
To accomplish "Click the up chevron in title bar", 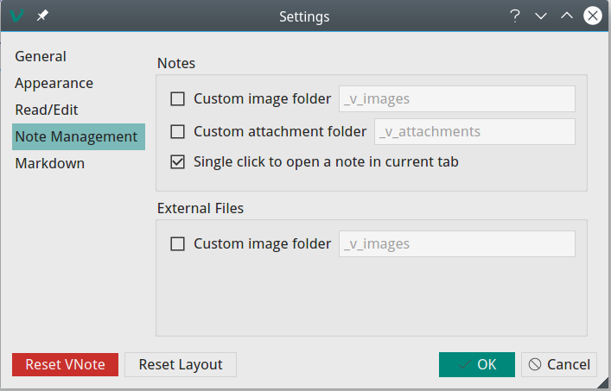I will 567,16.
